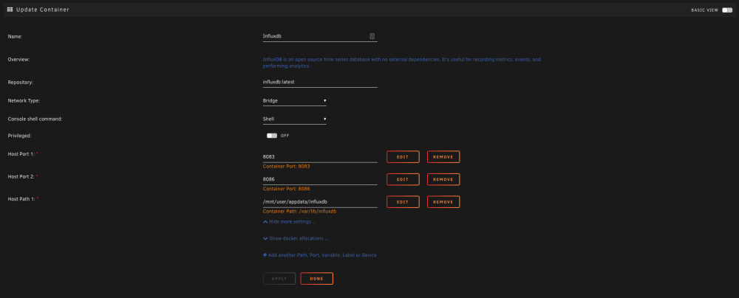Viewport: 739px width, 298px height.
Task: Click the icon inside the Name field
Action: 372,36
